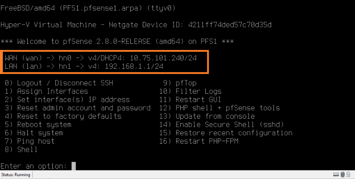Click 'Set interface(s) IP address' option

[73, 99]
